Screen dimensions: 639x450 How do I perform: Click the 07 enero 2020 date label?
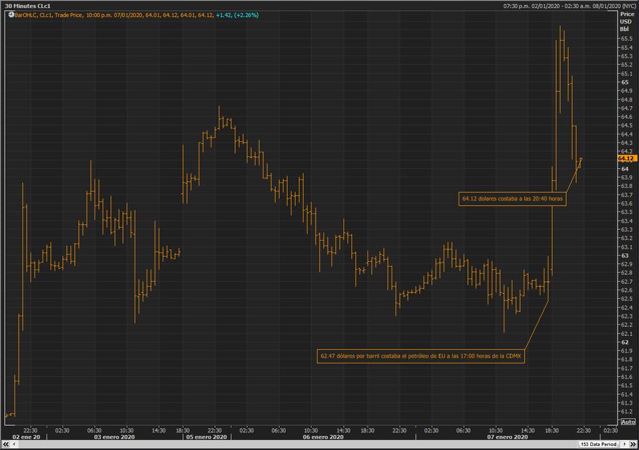pyautogui.click(x=509, y=437)
